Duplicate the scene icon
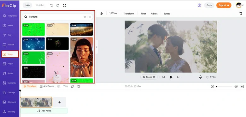 72,86
